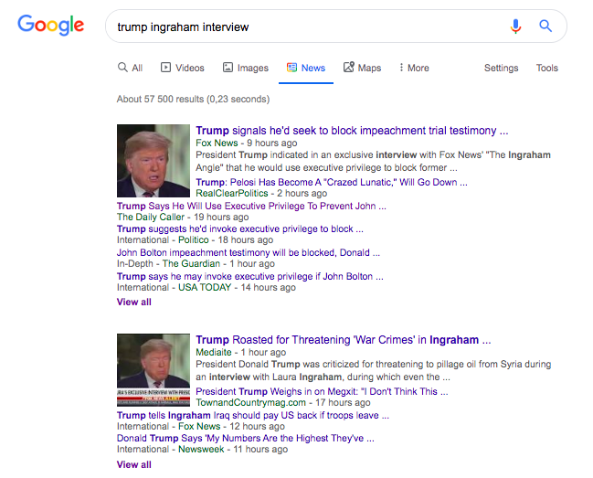Click the second Trump interview thumbnail
This screenshot has height=478, width=593.
click(x=154, y=369)
